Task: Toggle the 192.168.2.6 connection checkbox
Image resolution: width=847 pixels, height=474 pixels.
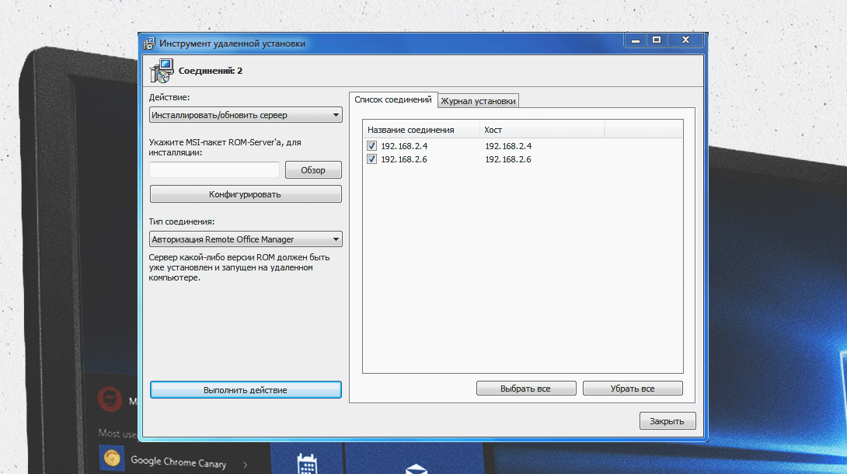Action: tap(372, 159)
